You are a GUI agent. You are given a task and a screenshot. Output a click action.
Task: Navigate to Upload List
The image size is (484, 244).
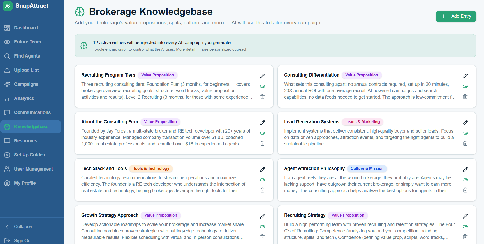pos(31,70)
